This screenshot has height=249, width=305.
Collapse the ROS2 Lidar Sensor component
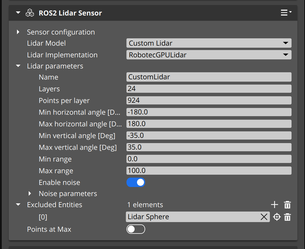click(18, 13)
